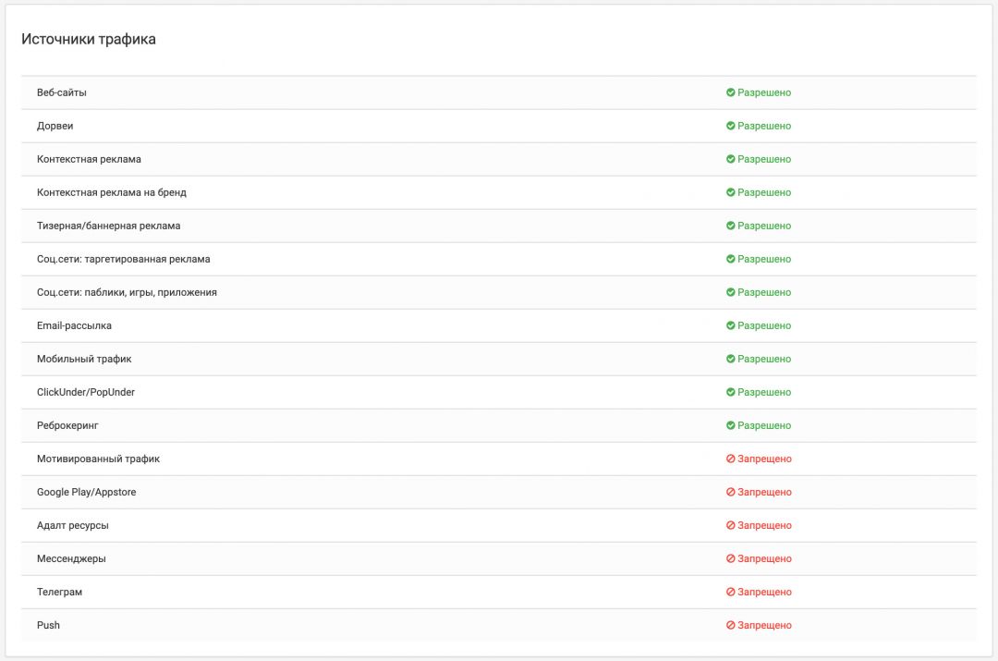Click the Google Play/Appstore row label
Image resolution: width=998 pixels, height=661 pixels.
86,492
